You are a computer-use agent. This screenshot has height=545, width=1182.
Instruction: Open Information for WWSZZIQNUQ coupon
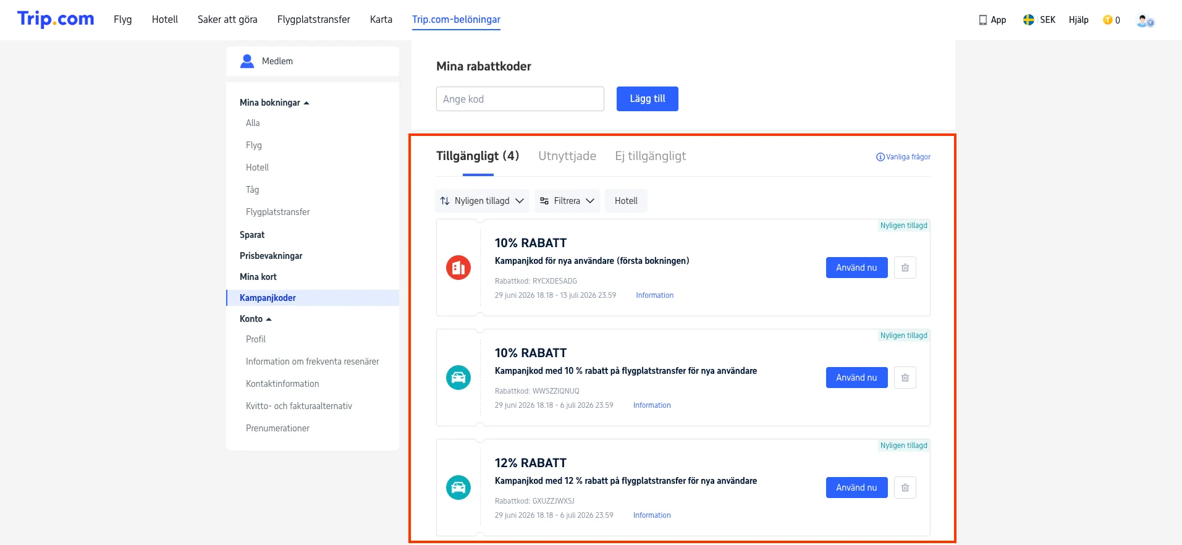(x=652, y=405)
